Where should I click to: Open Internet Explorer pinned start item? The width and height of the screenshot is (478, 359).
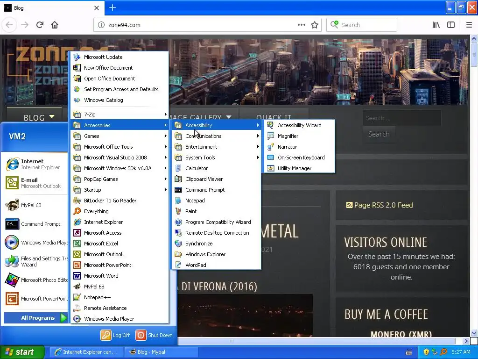35,164
